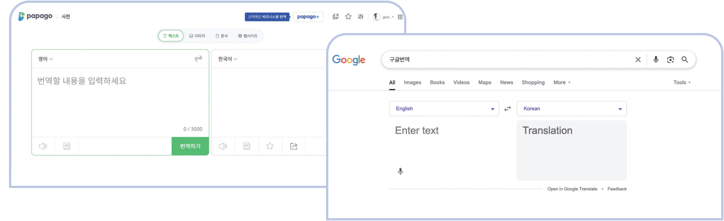Viewport: 724px width, 221px height.
Task: Click the green 번역하기 button
Action: [x=190, y=146]
